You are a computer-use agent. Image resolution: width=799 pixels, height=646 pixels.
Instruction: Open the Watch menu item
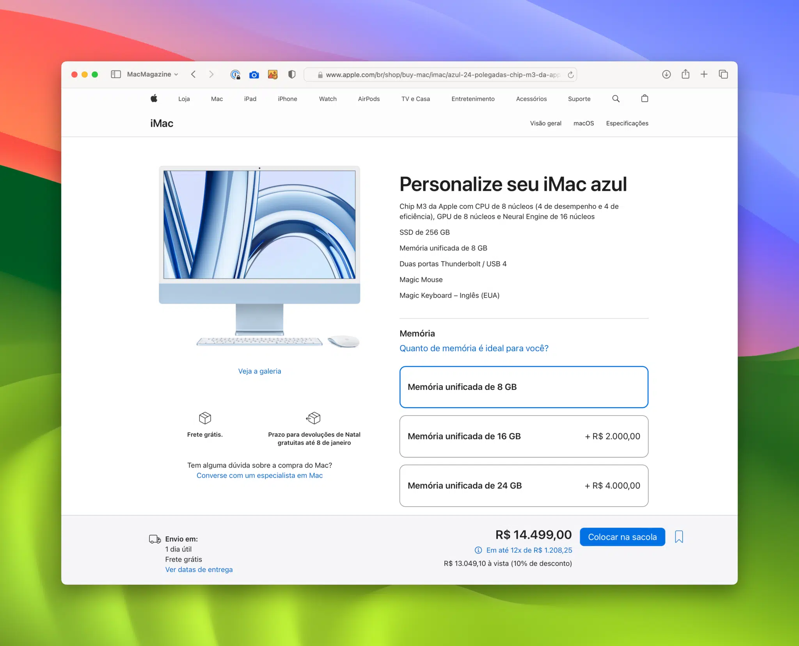(328, 99)
